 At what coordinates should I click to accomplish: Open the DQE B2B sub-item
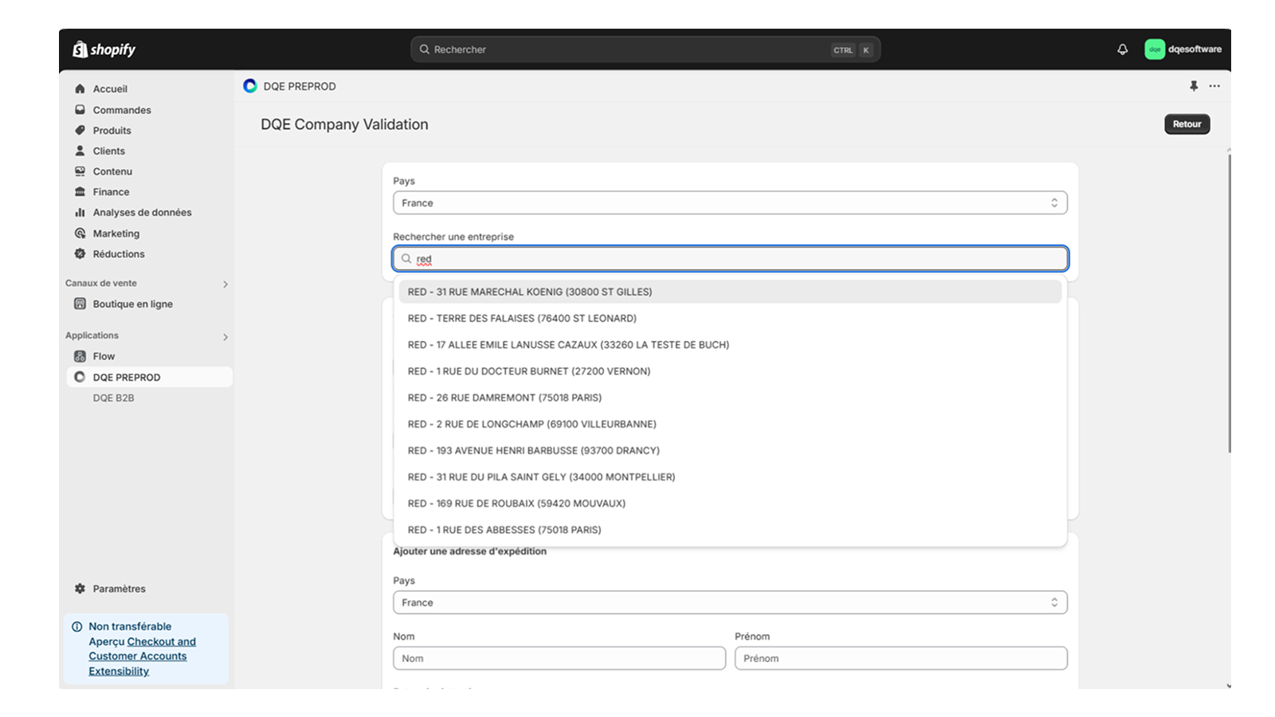tap(113, 398)
